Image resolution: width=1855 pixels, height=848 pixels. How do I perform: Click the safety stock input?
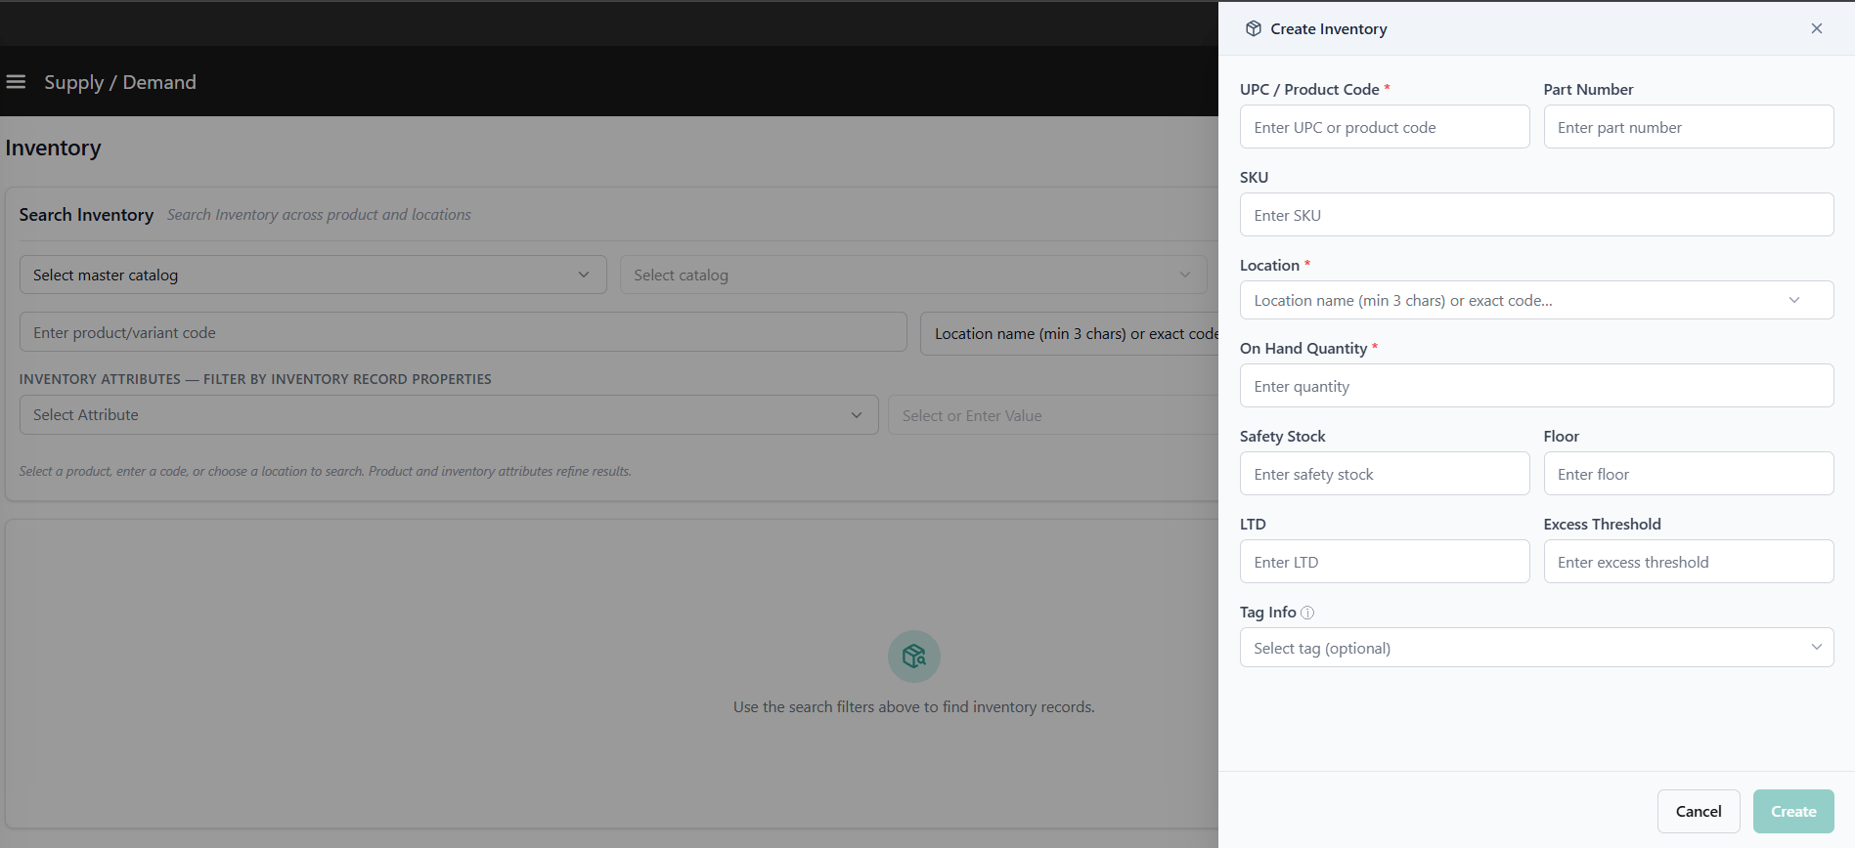(1385, 474)
